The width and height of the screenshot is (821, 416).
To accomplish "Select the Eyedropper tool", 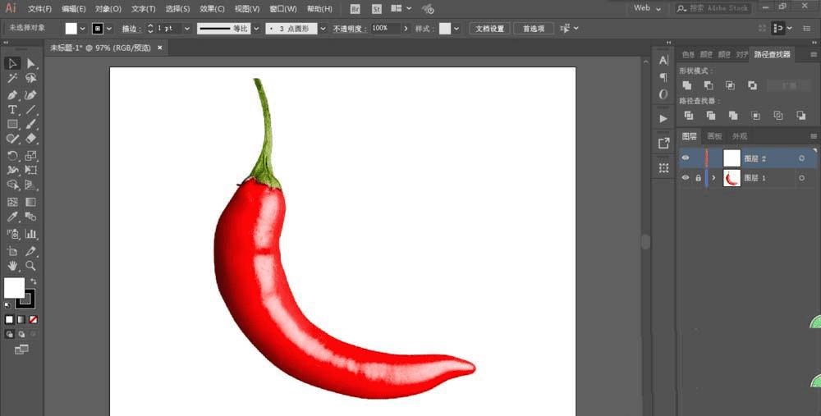I will tap(12, 217).
